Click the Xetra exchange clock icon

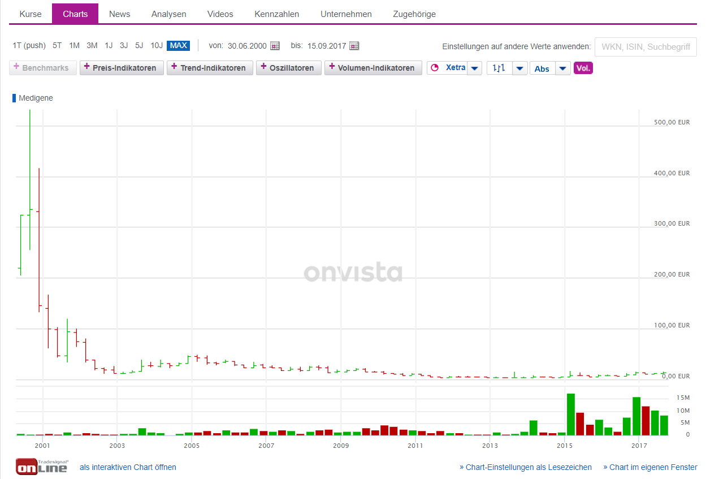coord(435,68)
